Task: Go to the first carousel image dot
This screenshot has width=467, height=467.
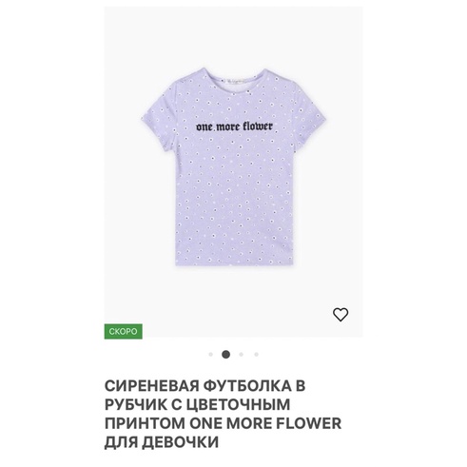Action: click(x=211, y=355)
